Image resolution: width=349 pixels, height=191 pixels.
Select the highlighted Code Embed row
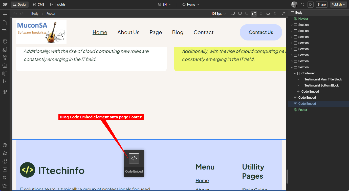tap(319, 104)
